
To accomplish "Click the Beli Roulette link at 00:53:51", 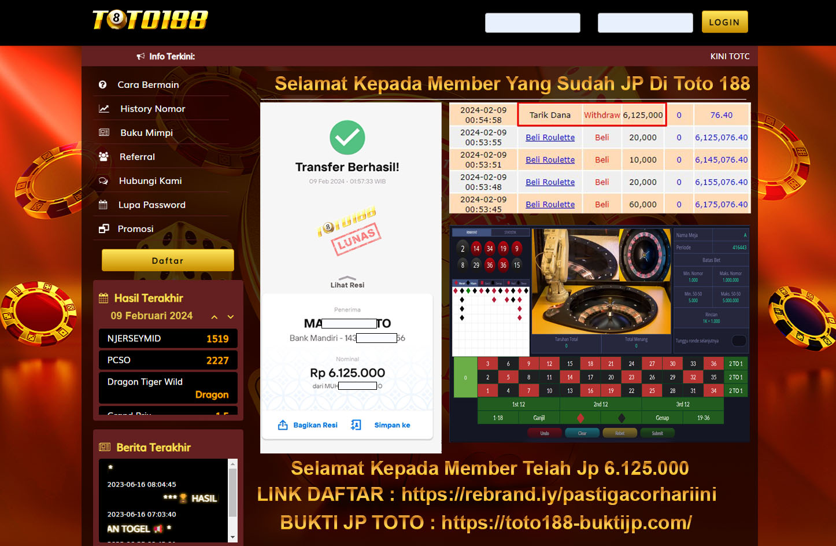I will pos(550,160).
